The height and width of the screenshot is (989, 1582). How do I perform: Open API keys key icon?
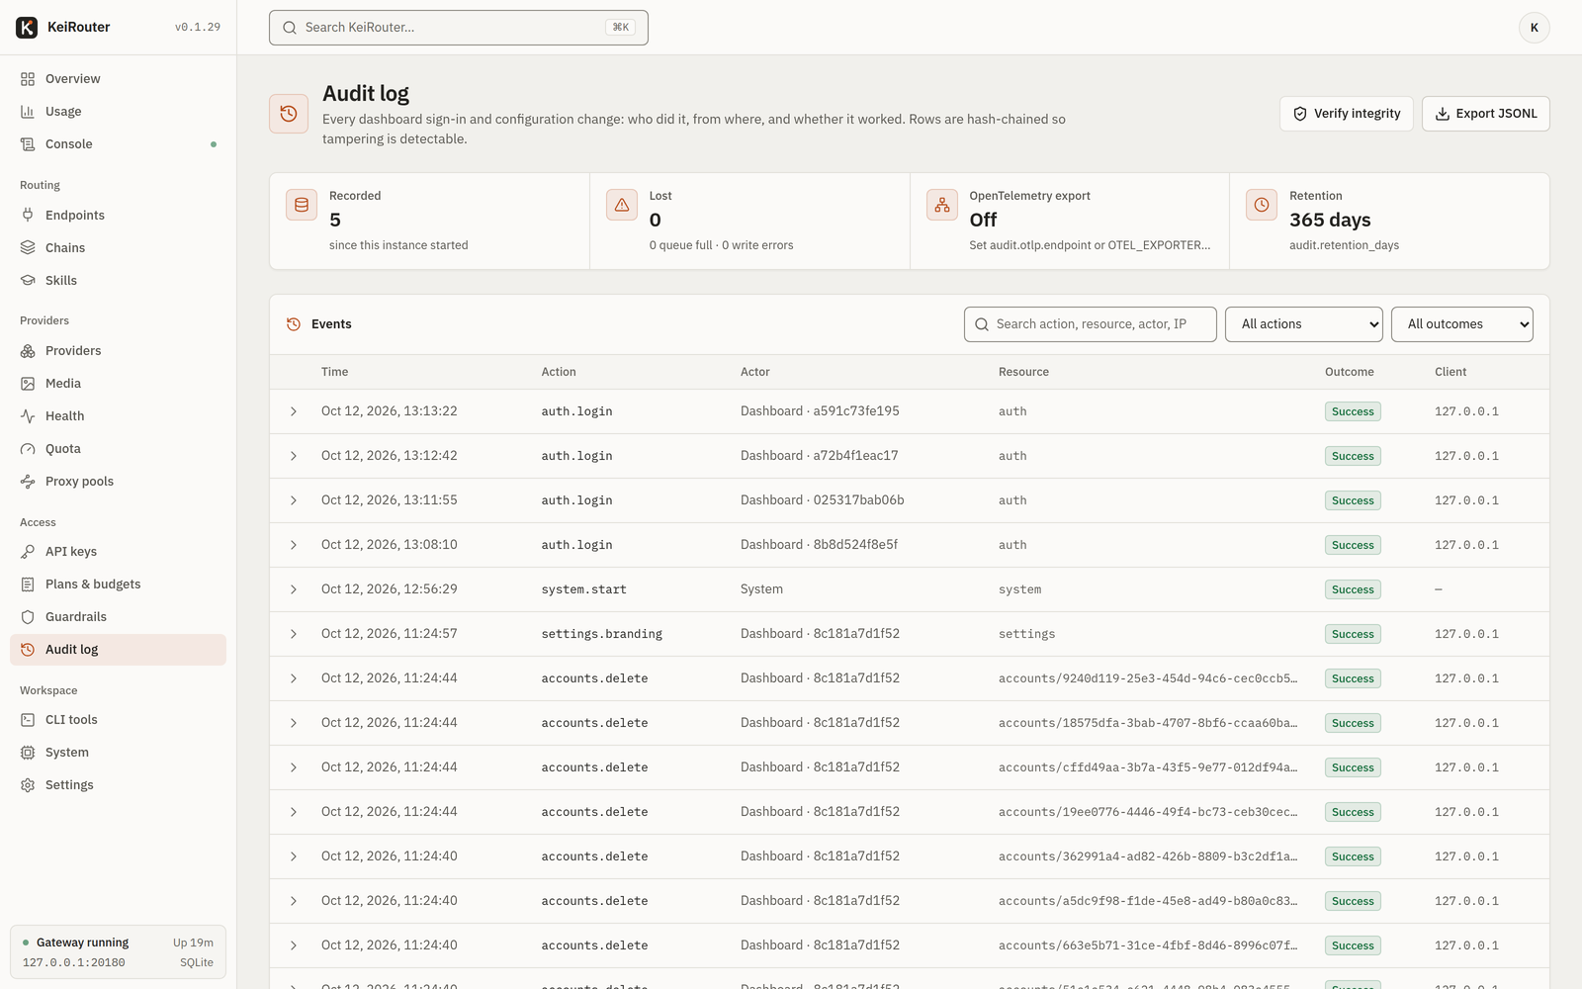pos(28,552)
